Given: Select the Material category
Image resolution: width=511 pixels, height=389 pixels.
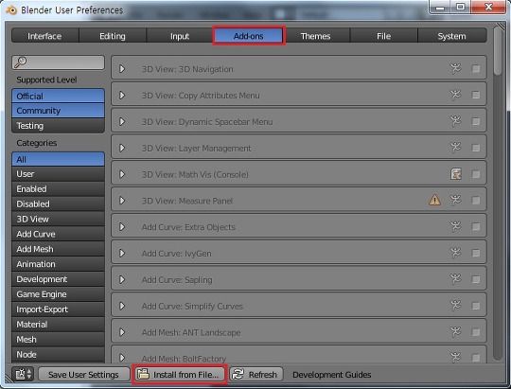Looking at the screenshot, I should point(58,324).
